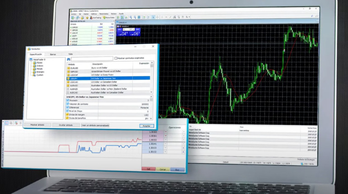Select the equidistant channel tool
This screenshot has height=194, width=348.
pos(174,17)
